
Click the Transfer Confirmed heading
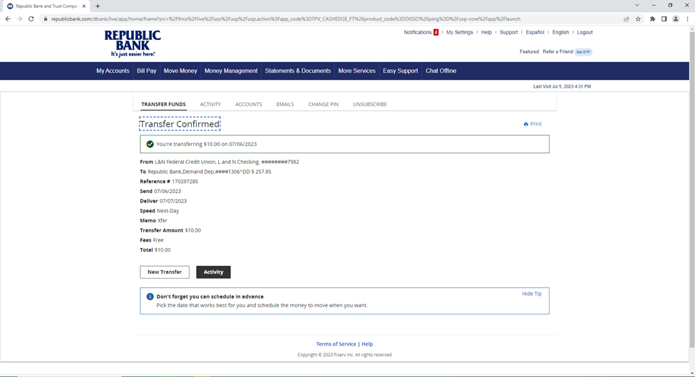click(180, 124)
